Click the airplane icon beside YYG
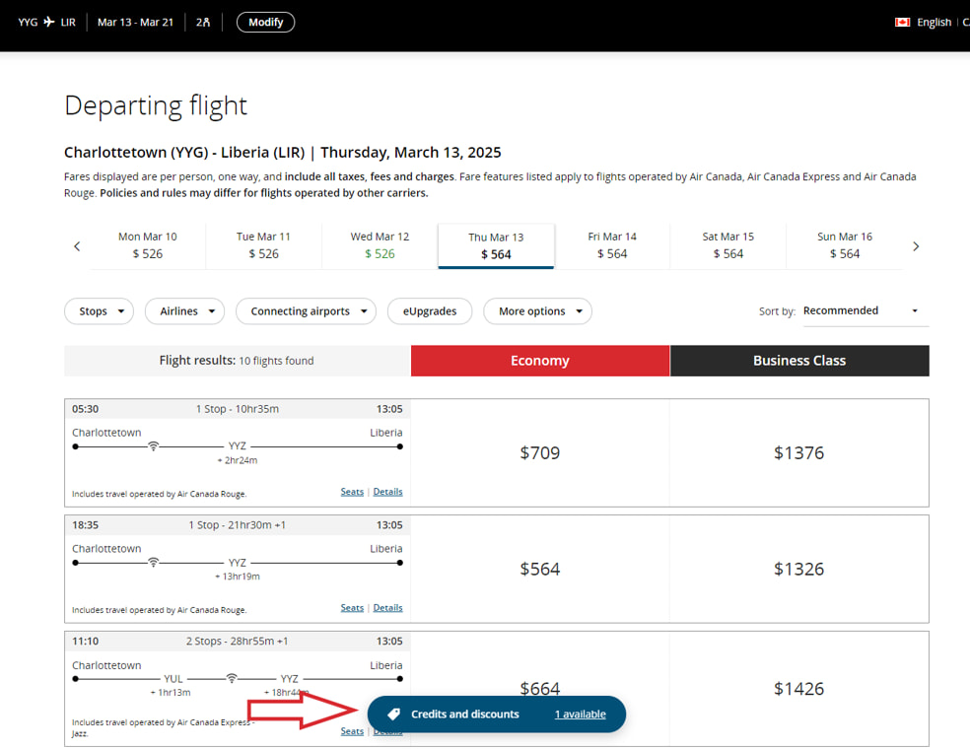Image resolution: width=970 pixels, height=749 pixels. point(49,22)
